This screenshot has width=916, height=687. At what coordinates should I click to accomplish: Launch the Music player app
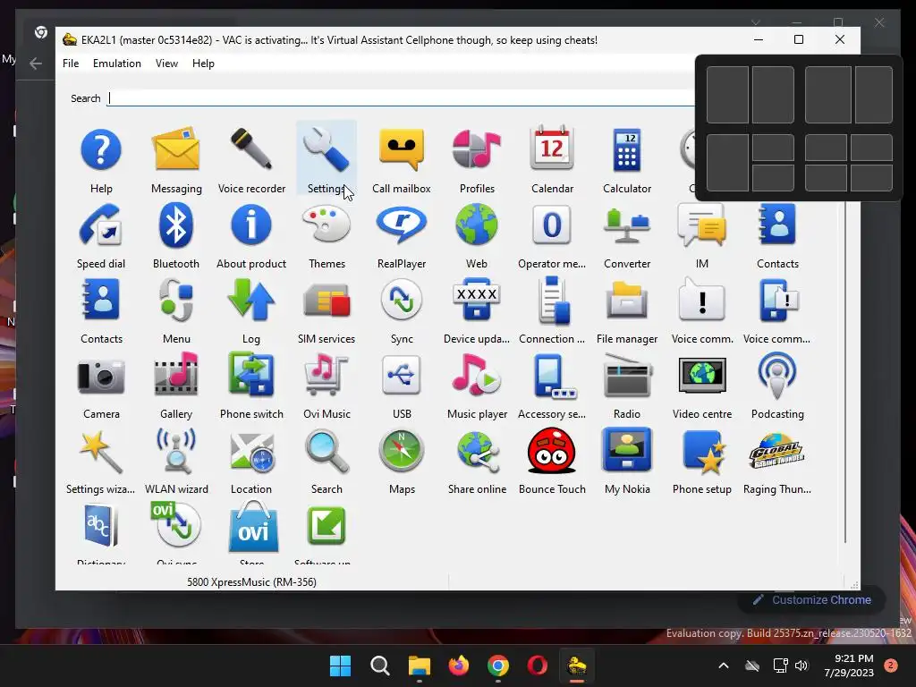pyautogui.click(x=477, y=376)
